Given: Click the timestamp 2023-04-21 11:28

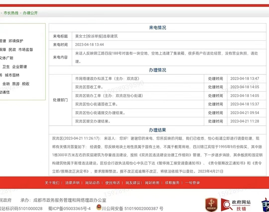Looking at the screenshot, I should coord(245,121).
